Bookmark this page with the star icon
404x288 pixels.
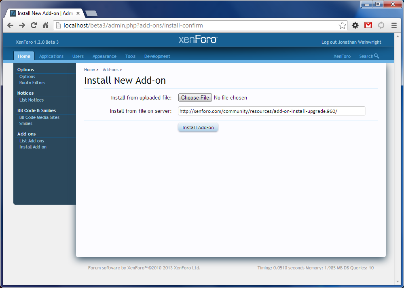click(342, 25)
